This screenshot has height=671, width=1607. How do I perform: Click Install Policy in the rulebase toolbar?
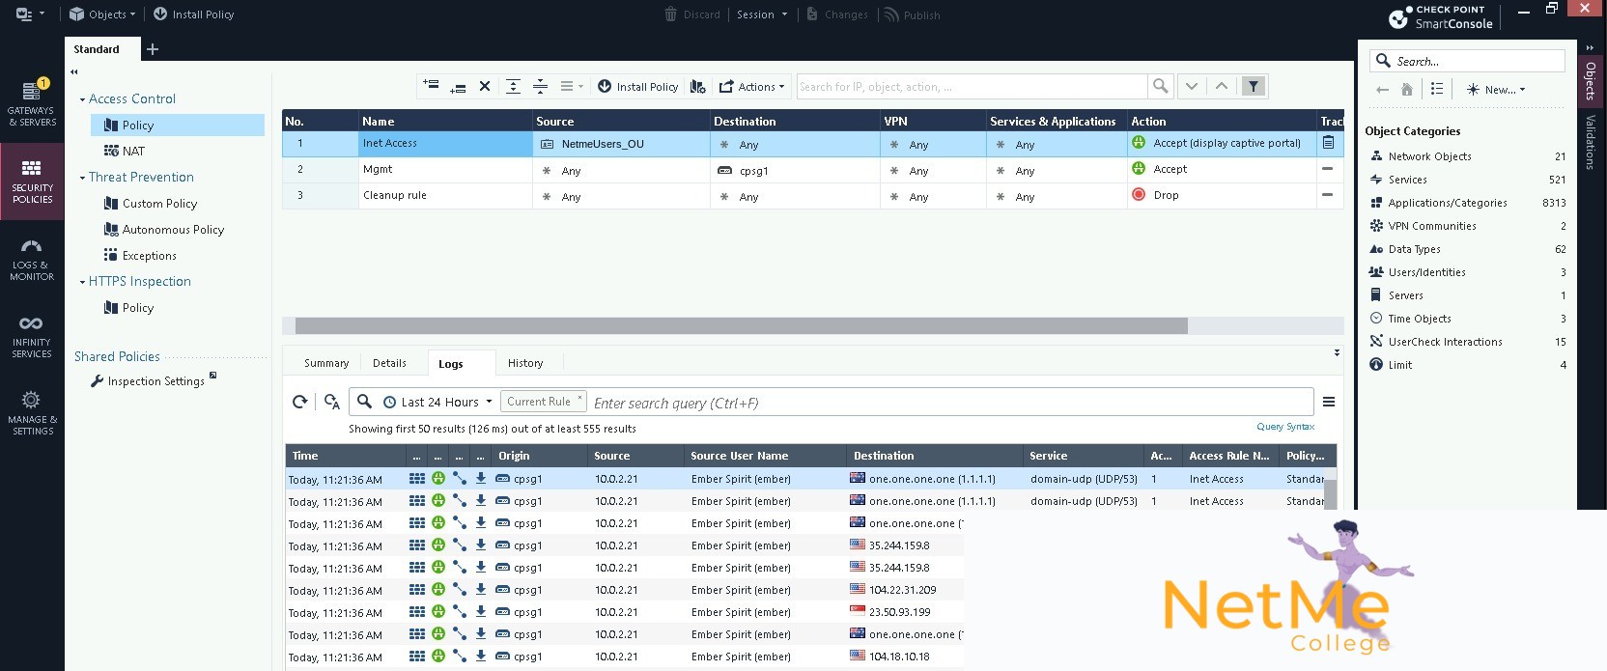coord(637,86)
